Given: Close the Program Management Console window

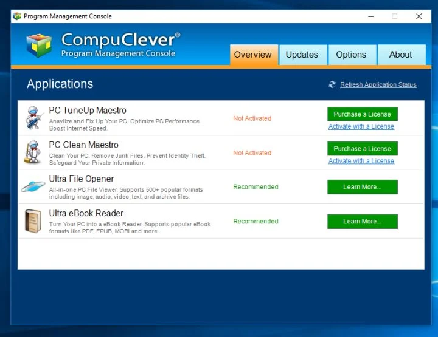Looking at the screenshot, I should coord(419,16).
